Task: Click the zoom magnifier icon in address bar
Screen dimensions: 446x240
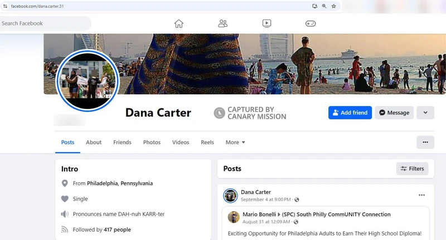Action: pyautogui.click(x=324, y=6)
